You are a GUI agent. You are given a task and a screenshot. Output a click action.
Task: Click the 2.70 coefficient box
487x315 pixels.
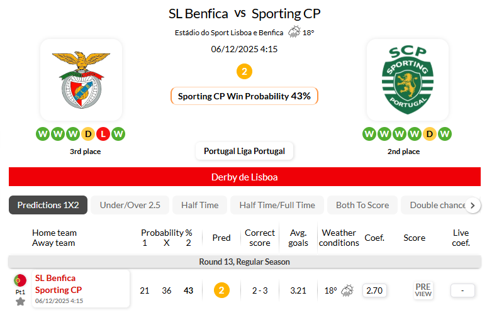(x=375, y=290)
